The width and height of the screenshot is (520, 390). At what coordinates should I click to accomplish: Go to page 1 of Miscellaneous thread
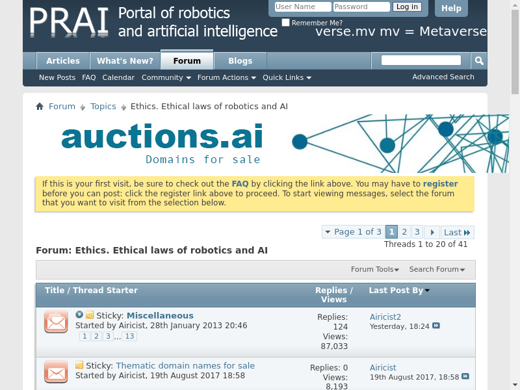click(84, 336)
